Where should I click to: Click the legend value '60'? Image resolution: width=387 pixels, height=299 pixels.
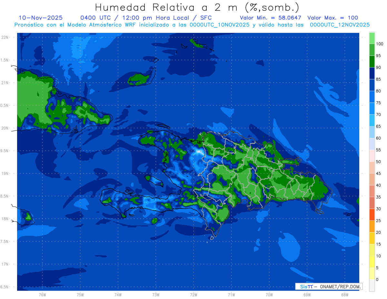click(378, 138)
